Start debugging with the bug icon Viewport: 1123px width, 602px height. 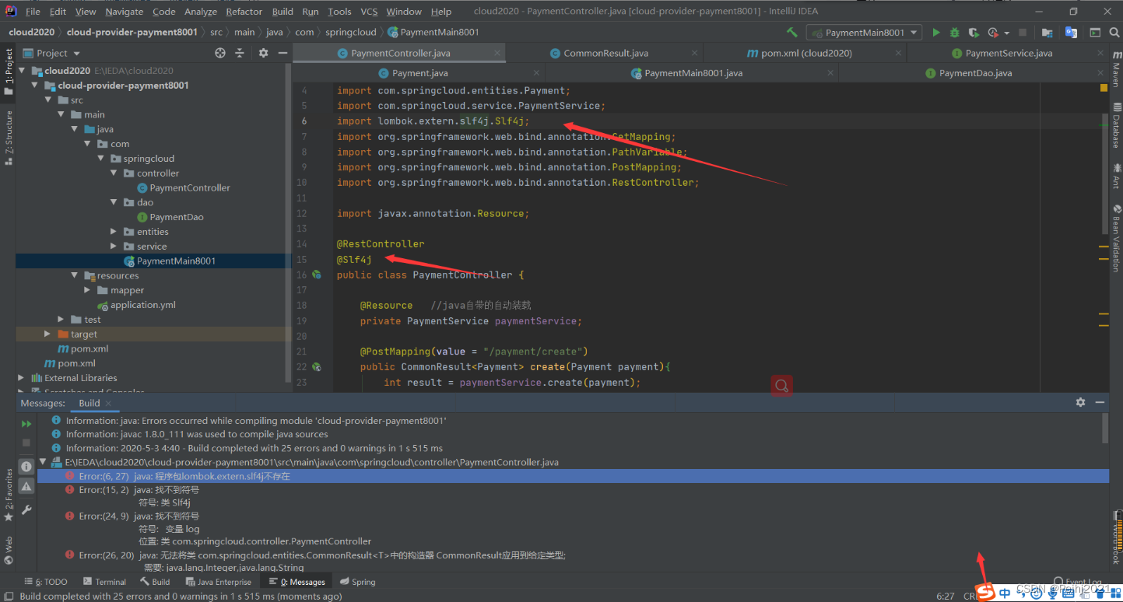click(955, 33)
